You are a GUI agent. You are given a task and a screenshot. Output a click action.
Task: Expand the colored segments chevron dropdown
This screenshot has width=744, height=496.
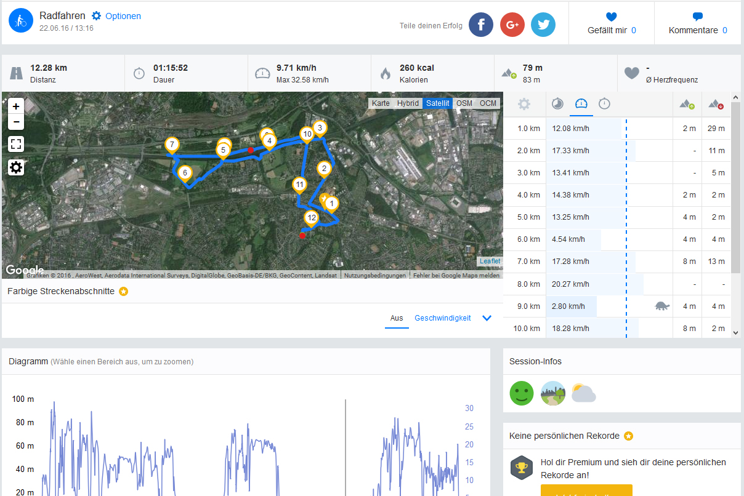point(487,318)
